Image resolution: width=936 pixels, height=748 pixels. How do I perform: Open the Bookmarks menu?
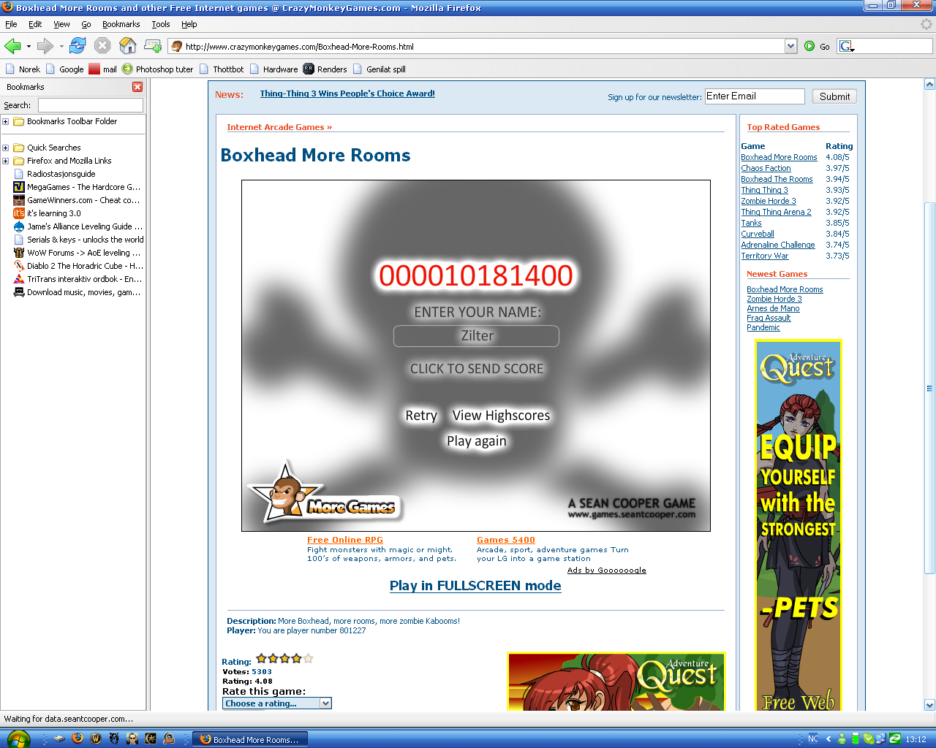tap(121, 24)
